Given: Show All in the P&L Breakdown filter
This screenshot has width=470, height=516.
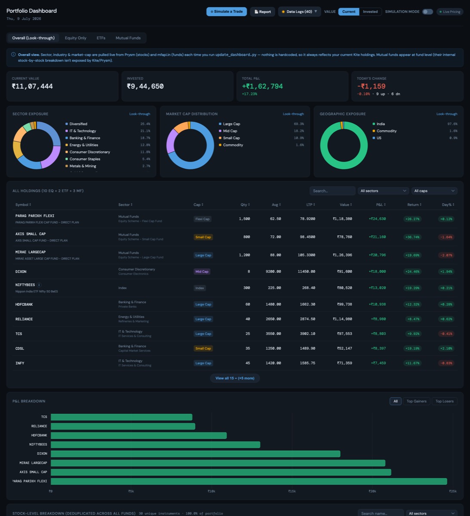Looking at the screenshot, I should coord(396,401).
